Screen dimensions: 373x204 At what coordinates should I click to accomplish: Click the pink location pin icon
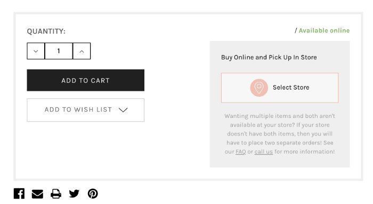(x=259, y=88)
